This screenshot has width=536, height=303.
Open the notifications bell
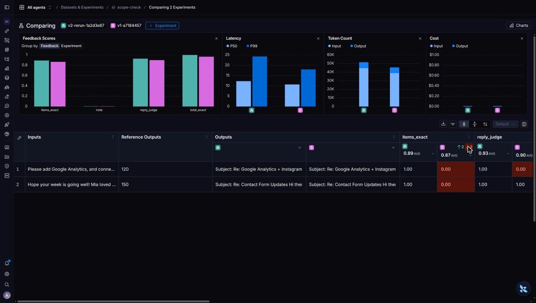point(7,263)
